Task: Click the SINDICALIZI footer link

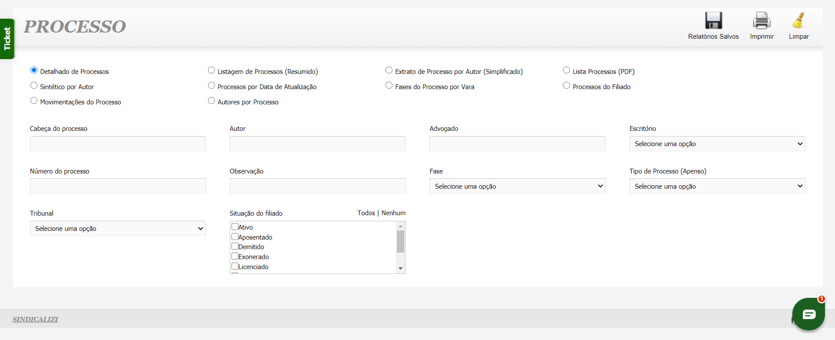Action: [x=35, y=320]
